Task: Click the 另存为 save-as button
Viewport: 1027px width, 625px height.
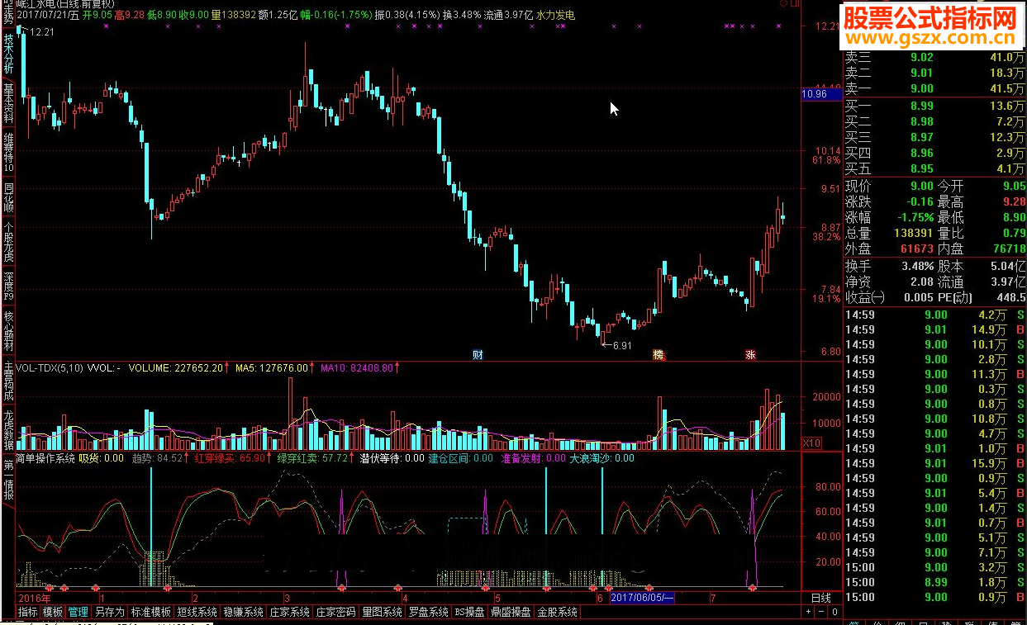Action: pyautogui.click(x=109, y=613)
